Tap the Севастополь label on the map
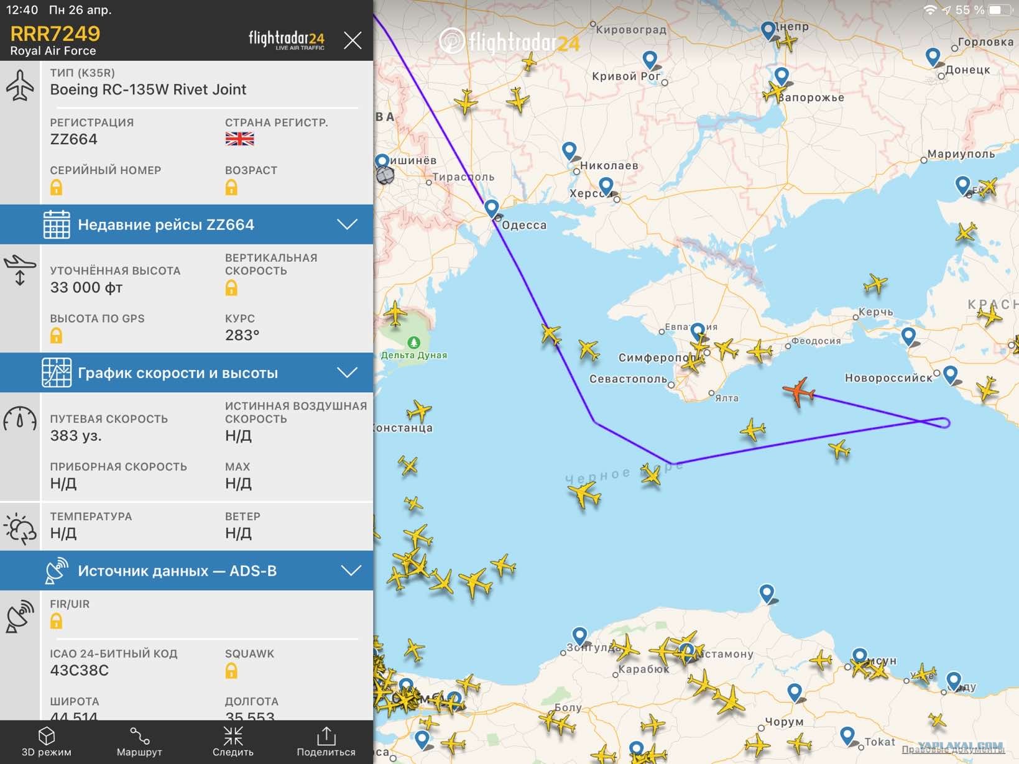The image size is (1019, 764). 628,379
